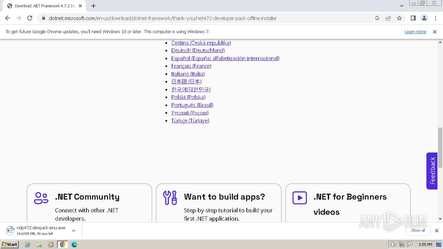The width and height of the screenshot is (443, 249).
Task: Click the forward navigation arrow
Action: click(19, 18)
